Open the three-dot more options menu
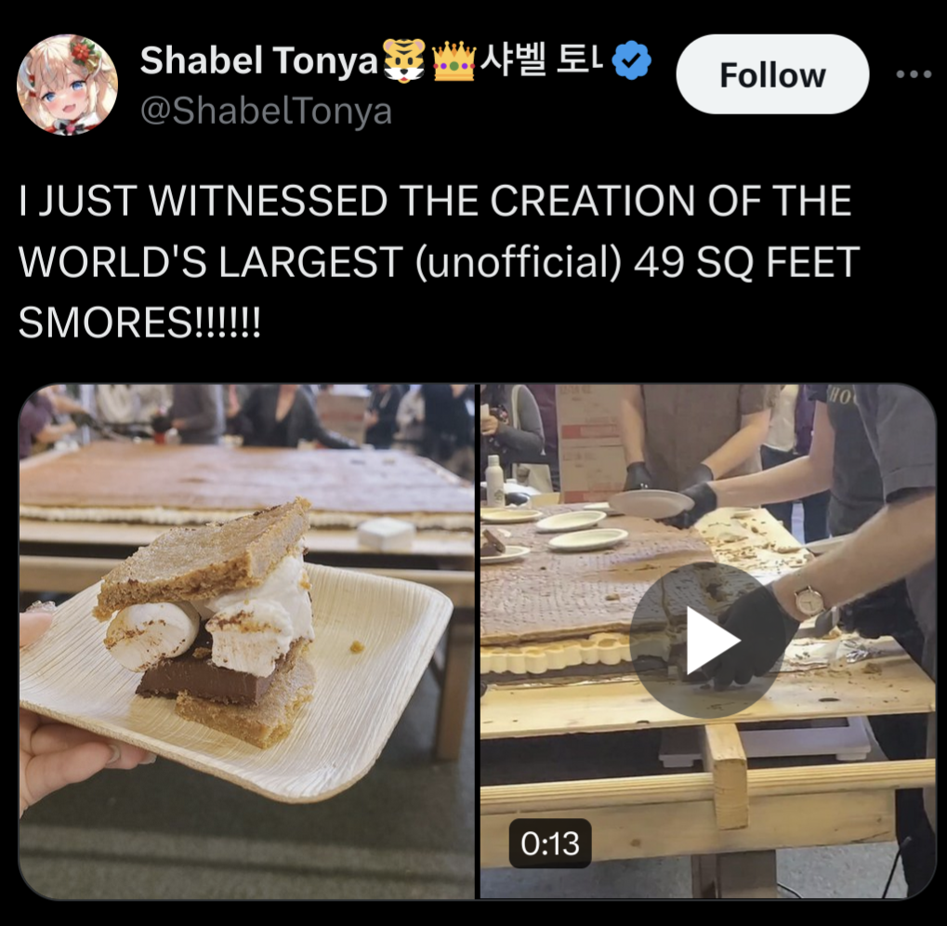 914,74
